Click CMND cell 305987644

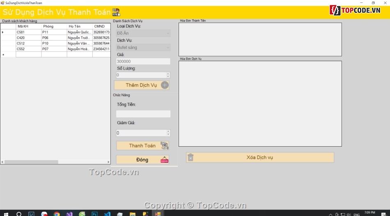[101, 43]
